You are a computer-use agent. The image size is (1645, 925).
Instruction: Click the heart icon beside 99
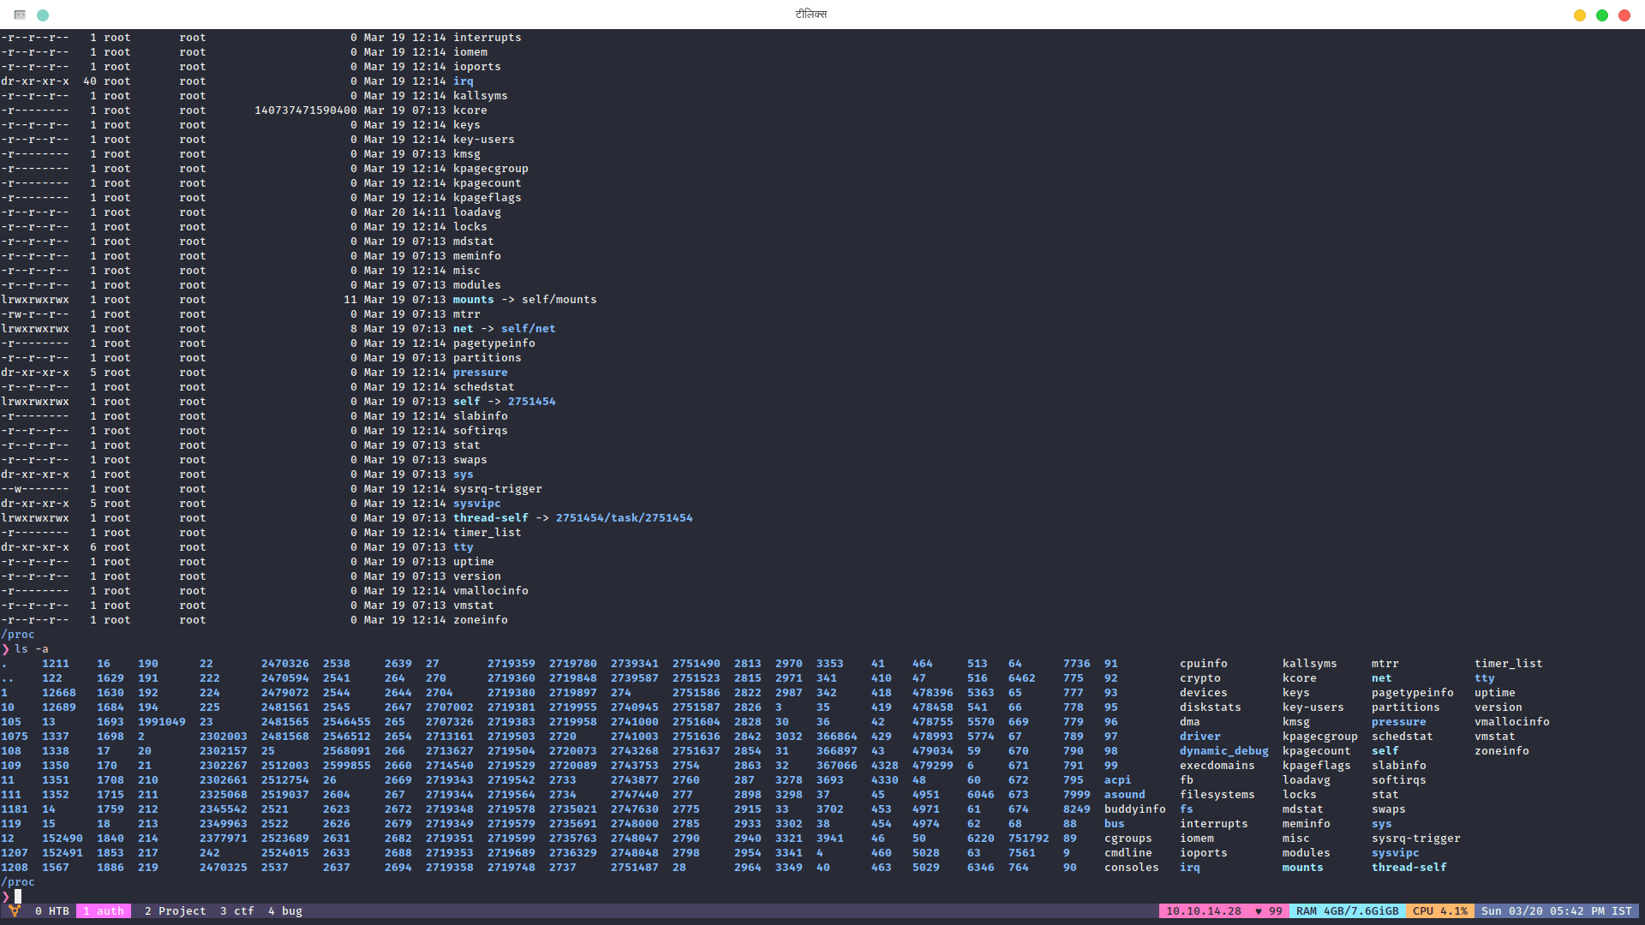click(1259, 911)
